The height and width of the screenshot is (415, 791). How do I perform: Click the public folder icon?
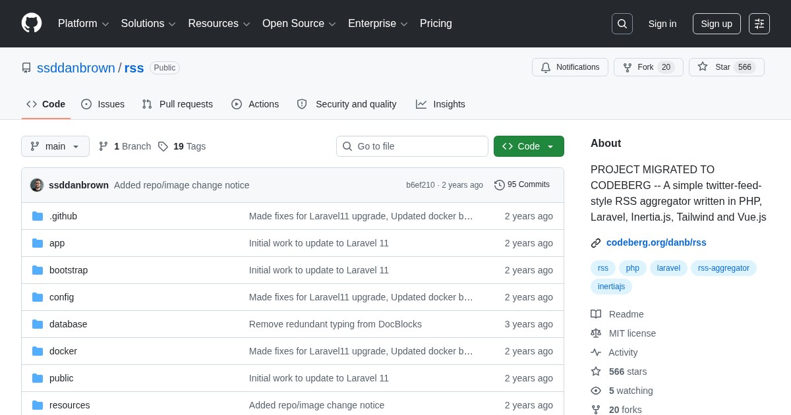[x=38, y=378]
